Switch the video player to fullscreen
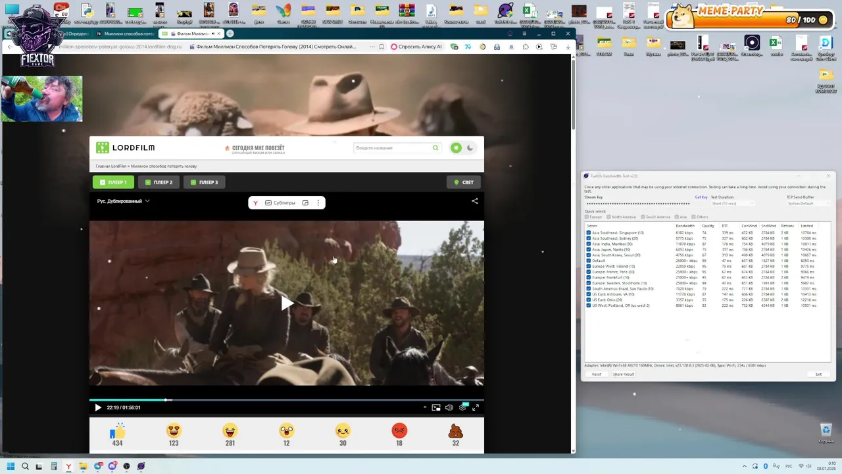 click(476, 408)
